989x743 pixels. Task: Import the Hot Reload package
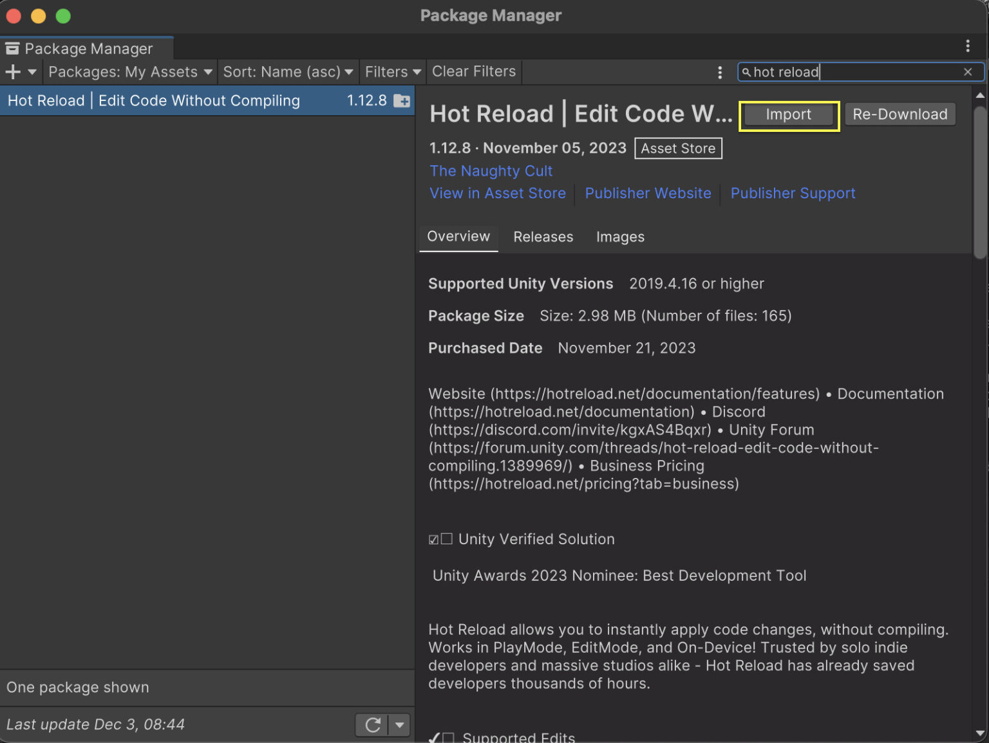tap(789, 114)
